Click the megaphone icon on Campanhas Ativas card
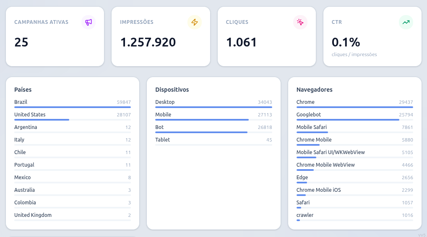The image size is (427, 237). [x=89, y=22]
